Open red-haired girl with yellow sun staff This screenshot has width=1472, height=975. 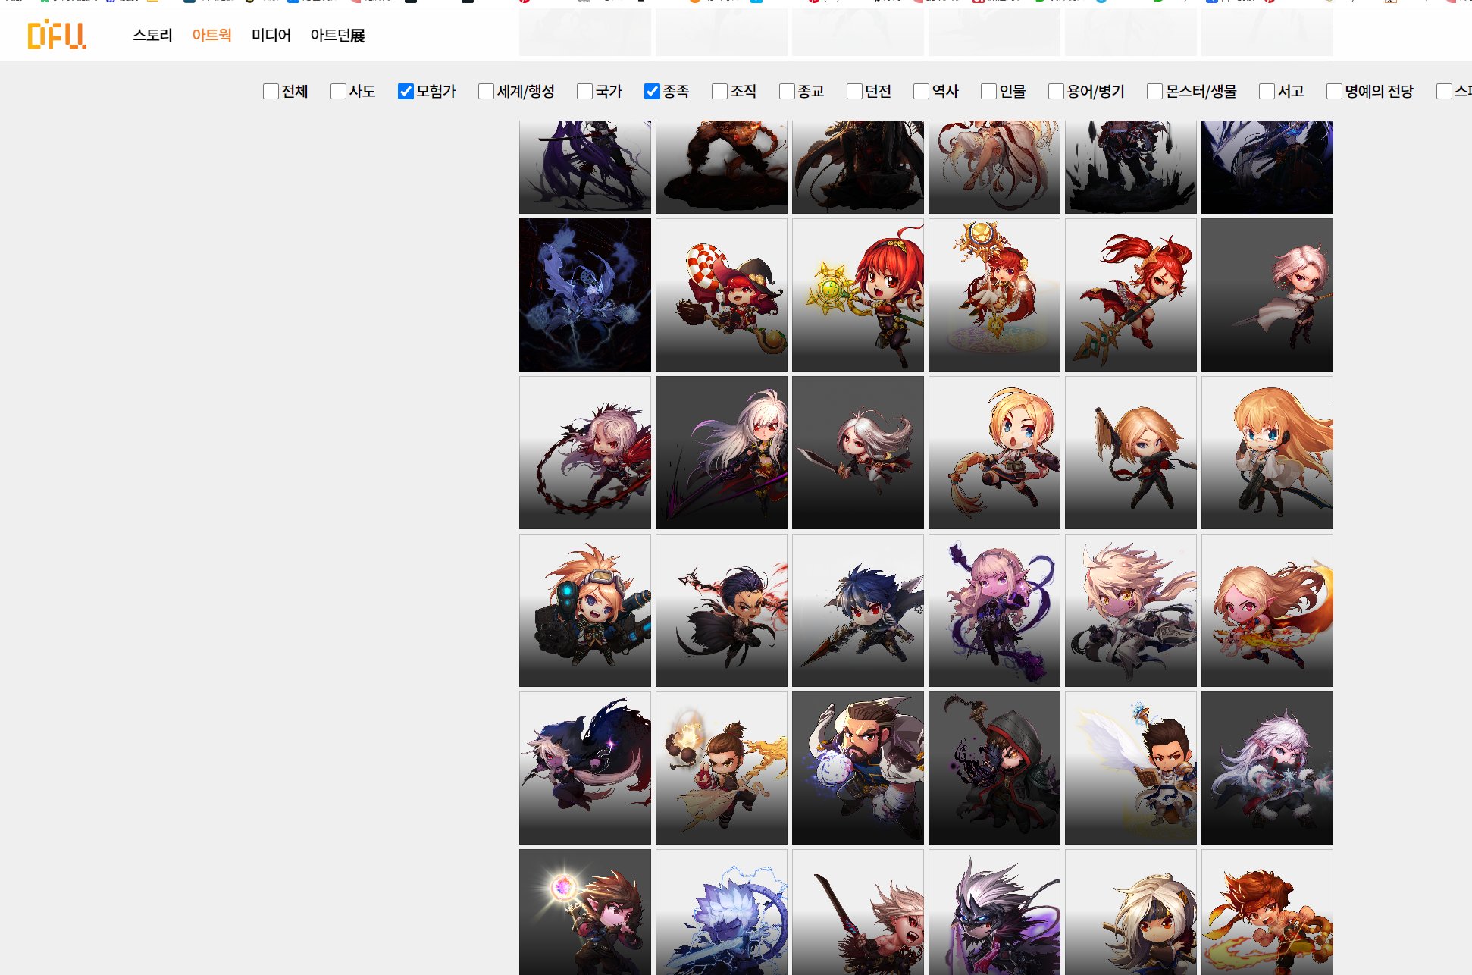858,295
